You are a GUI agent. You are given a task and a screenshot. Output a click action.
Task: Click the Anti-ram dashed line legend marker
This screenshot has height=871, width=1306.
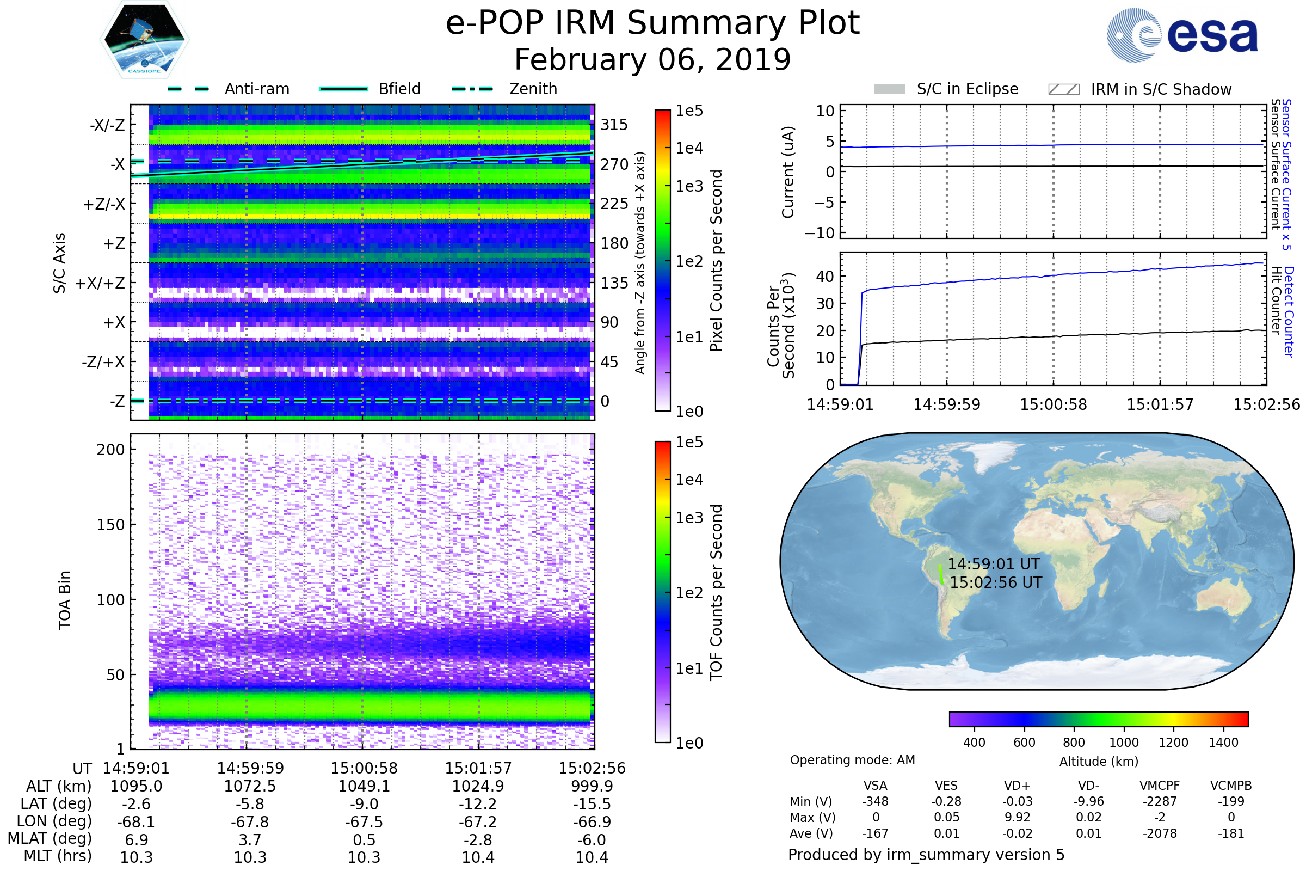(188, 89)
